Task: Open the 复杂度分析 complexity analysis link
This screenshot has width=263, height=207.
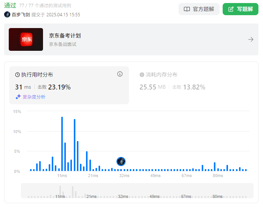Action: point(34,97)
